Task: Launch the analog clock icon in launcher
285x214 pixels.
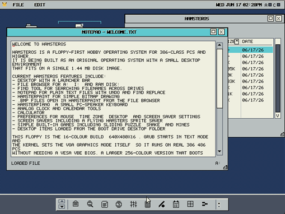Action: tap(119, 204)
